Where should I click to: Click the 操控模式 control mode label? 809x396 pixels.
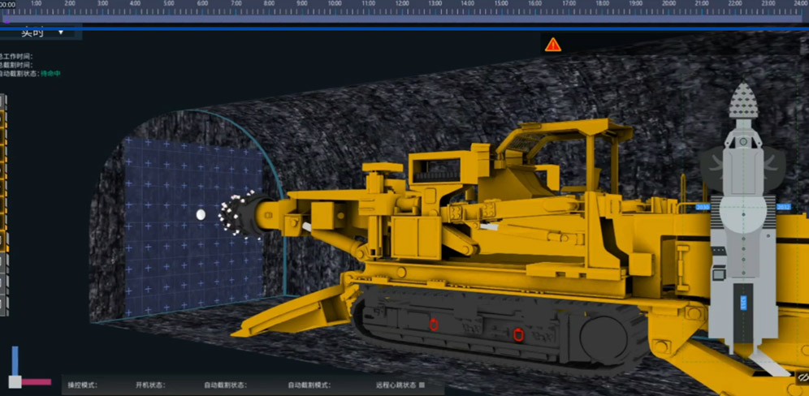pos(82,385)
